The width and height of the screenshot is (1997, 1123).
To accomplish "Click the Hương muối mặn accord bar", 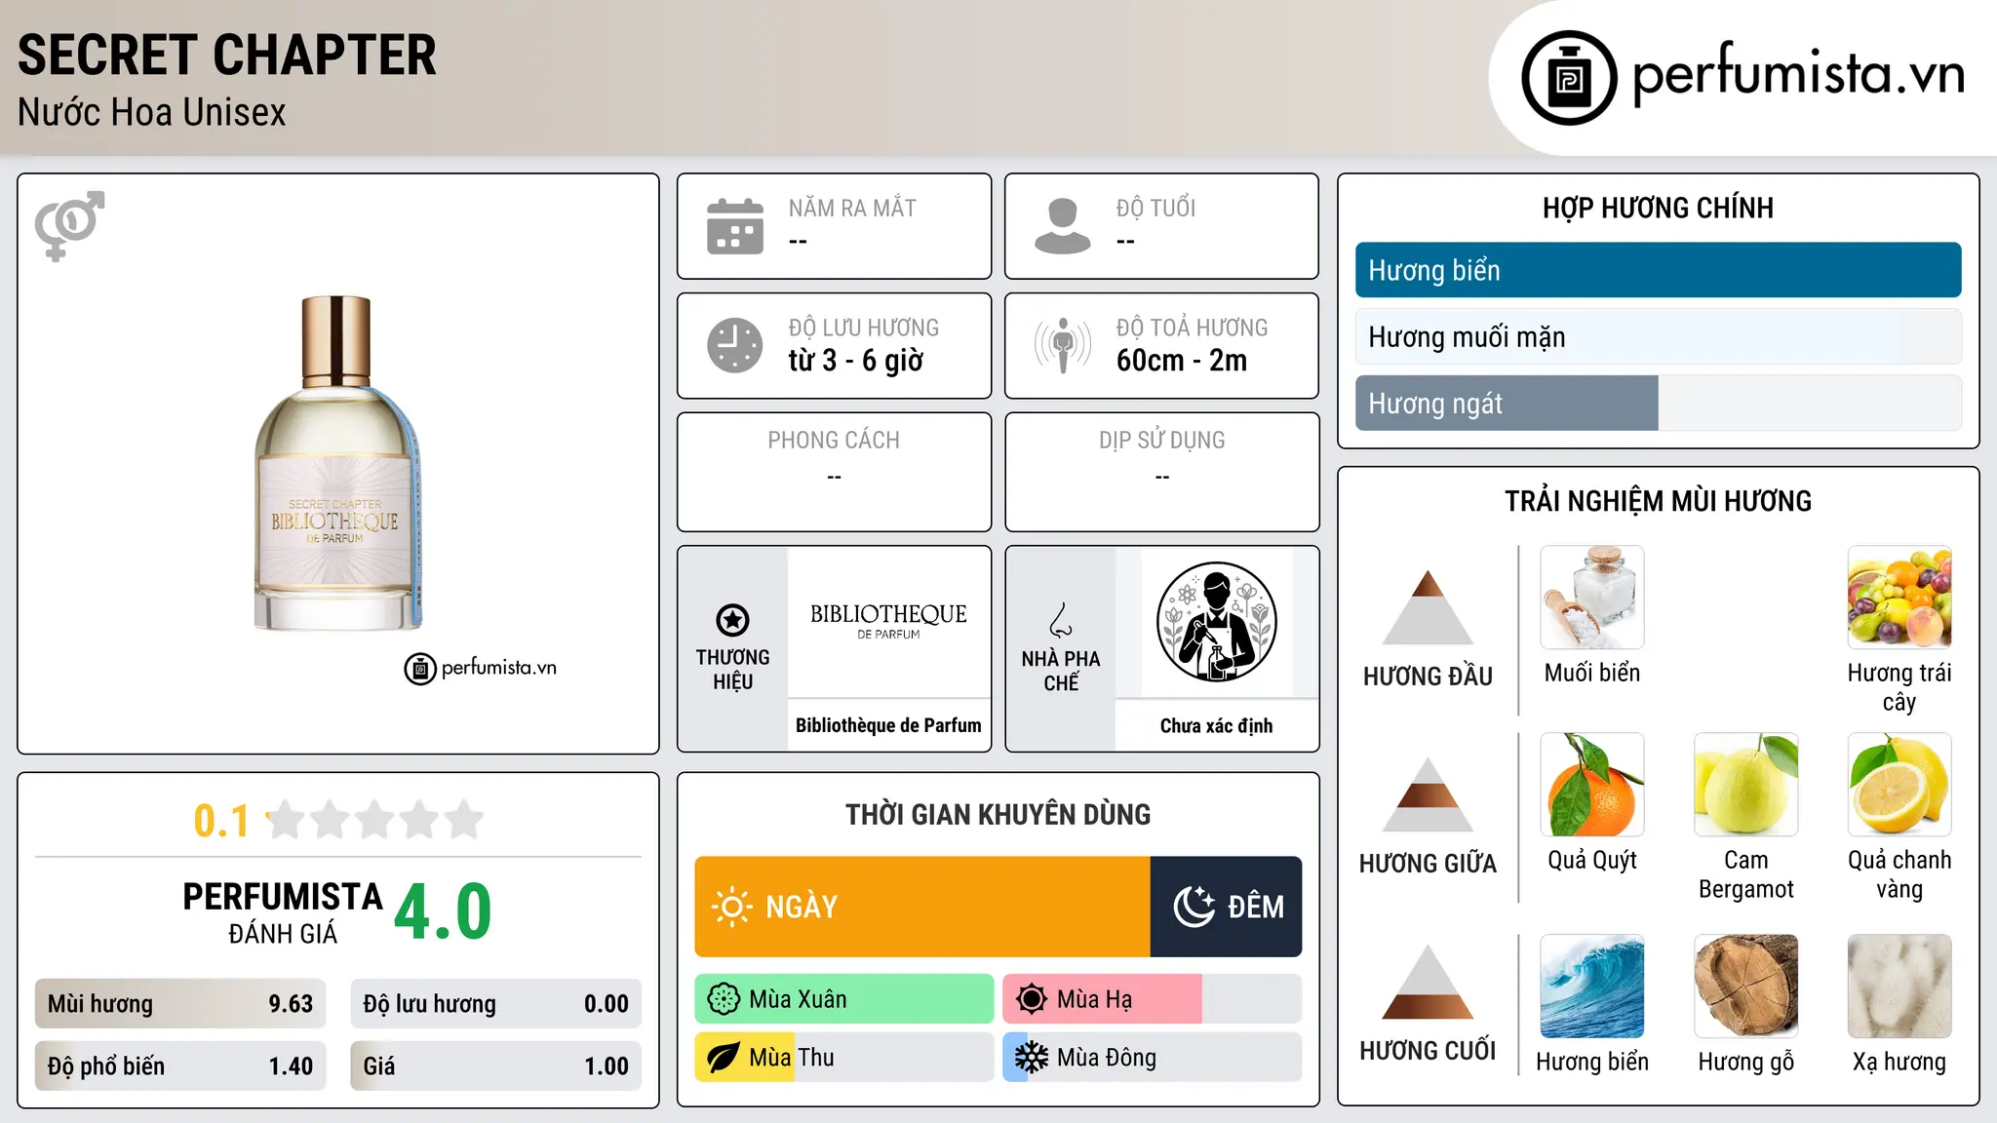I will (1658, 336).
